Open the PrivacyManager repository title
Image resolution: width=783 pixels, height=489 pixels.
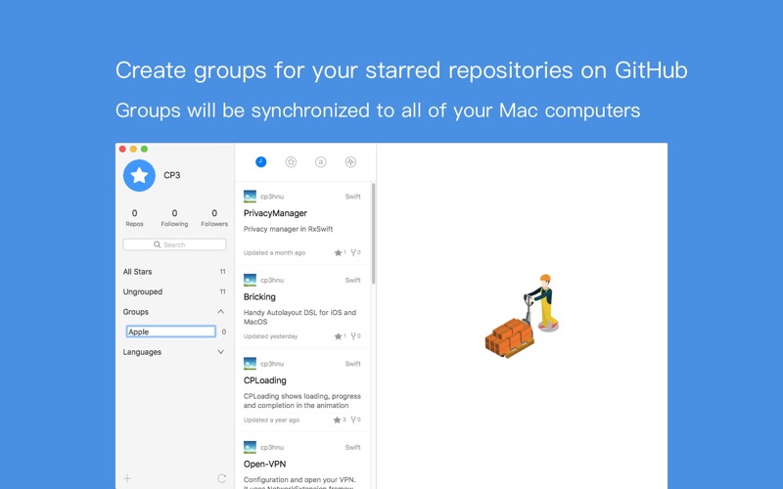[x=275, y=213]
